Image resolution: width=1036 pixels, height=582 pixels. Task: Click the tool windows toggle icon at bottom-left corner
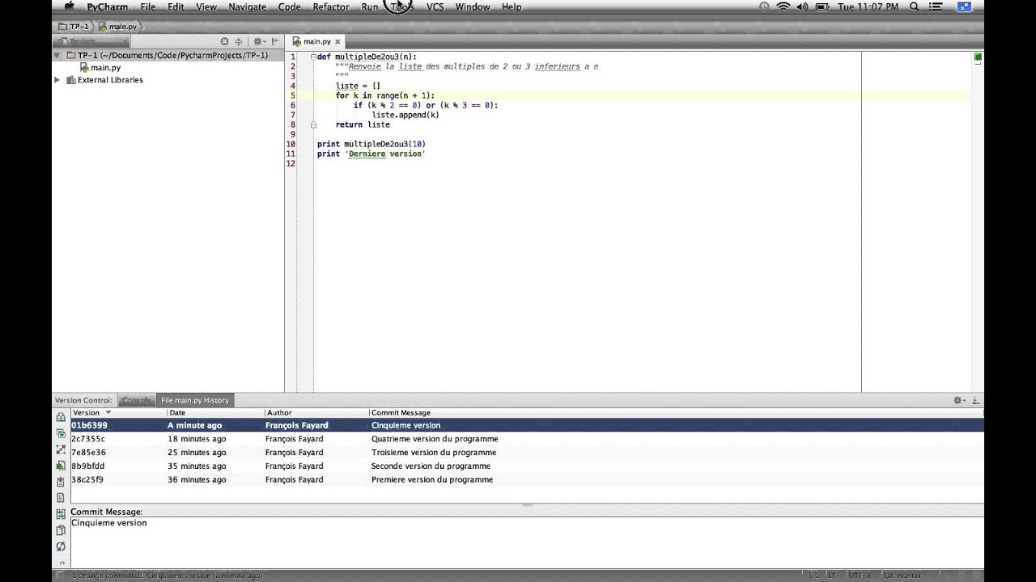[x=60, y=576]
